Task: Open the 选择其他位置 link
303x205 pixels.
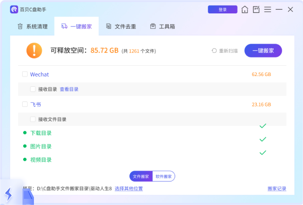Action: point(129,189)
